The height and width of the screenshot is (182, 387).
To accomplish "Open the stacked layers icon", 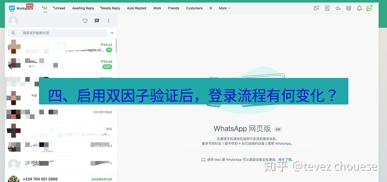I will (x=348, y=8).
